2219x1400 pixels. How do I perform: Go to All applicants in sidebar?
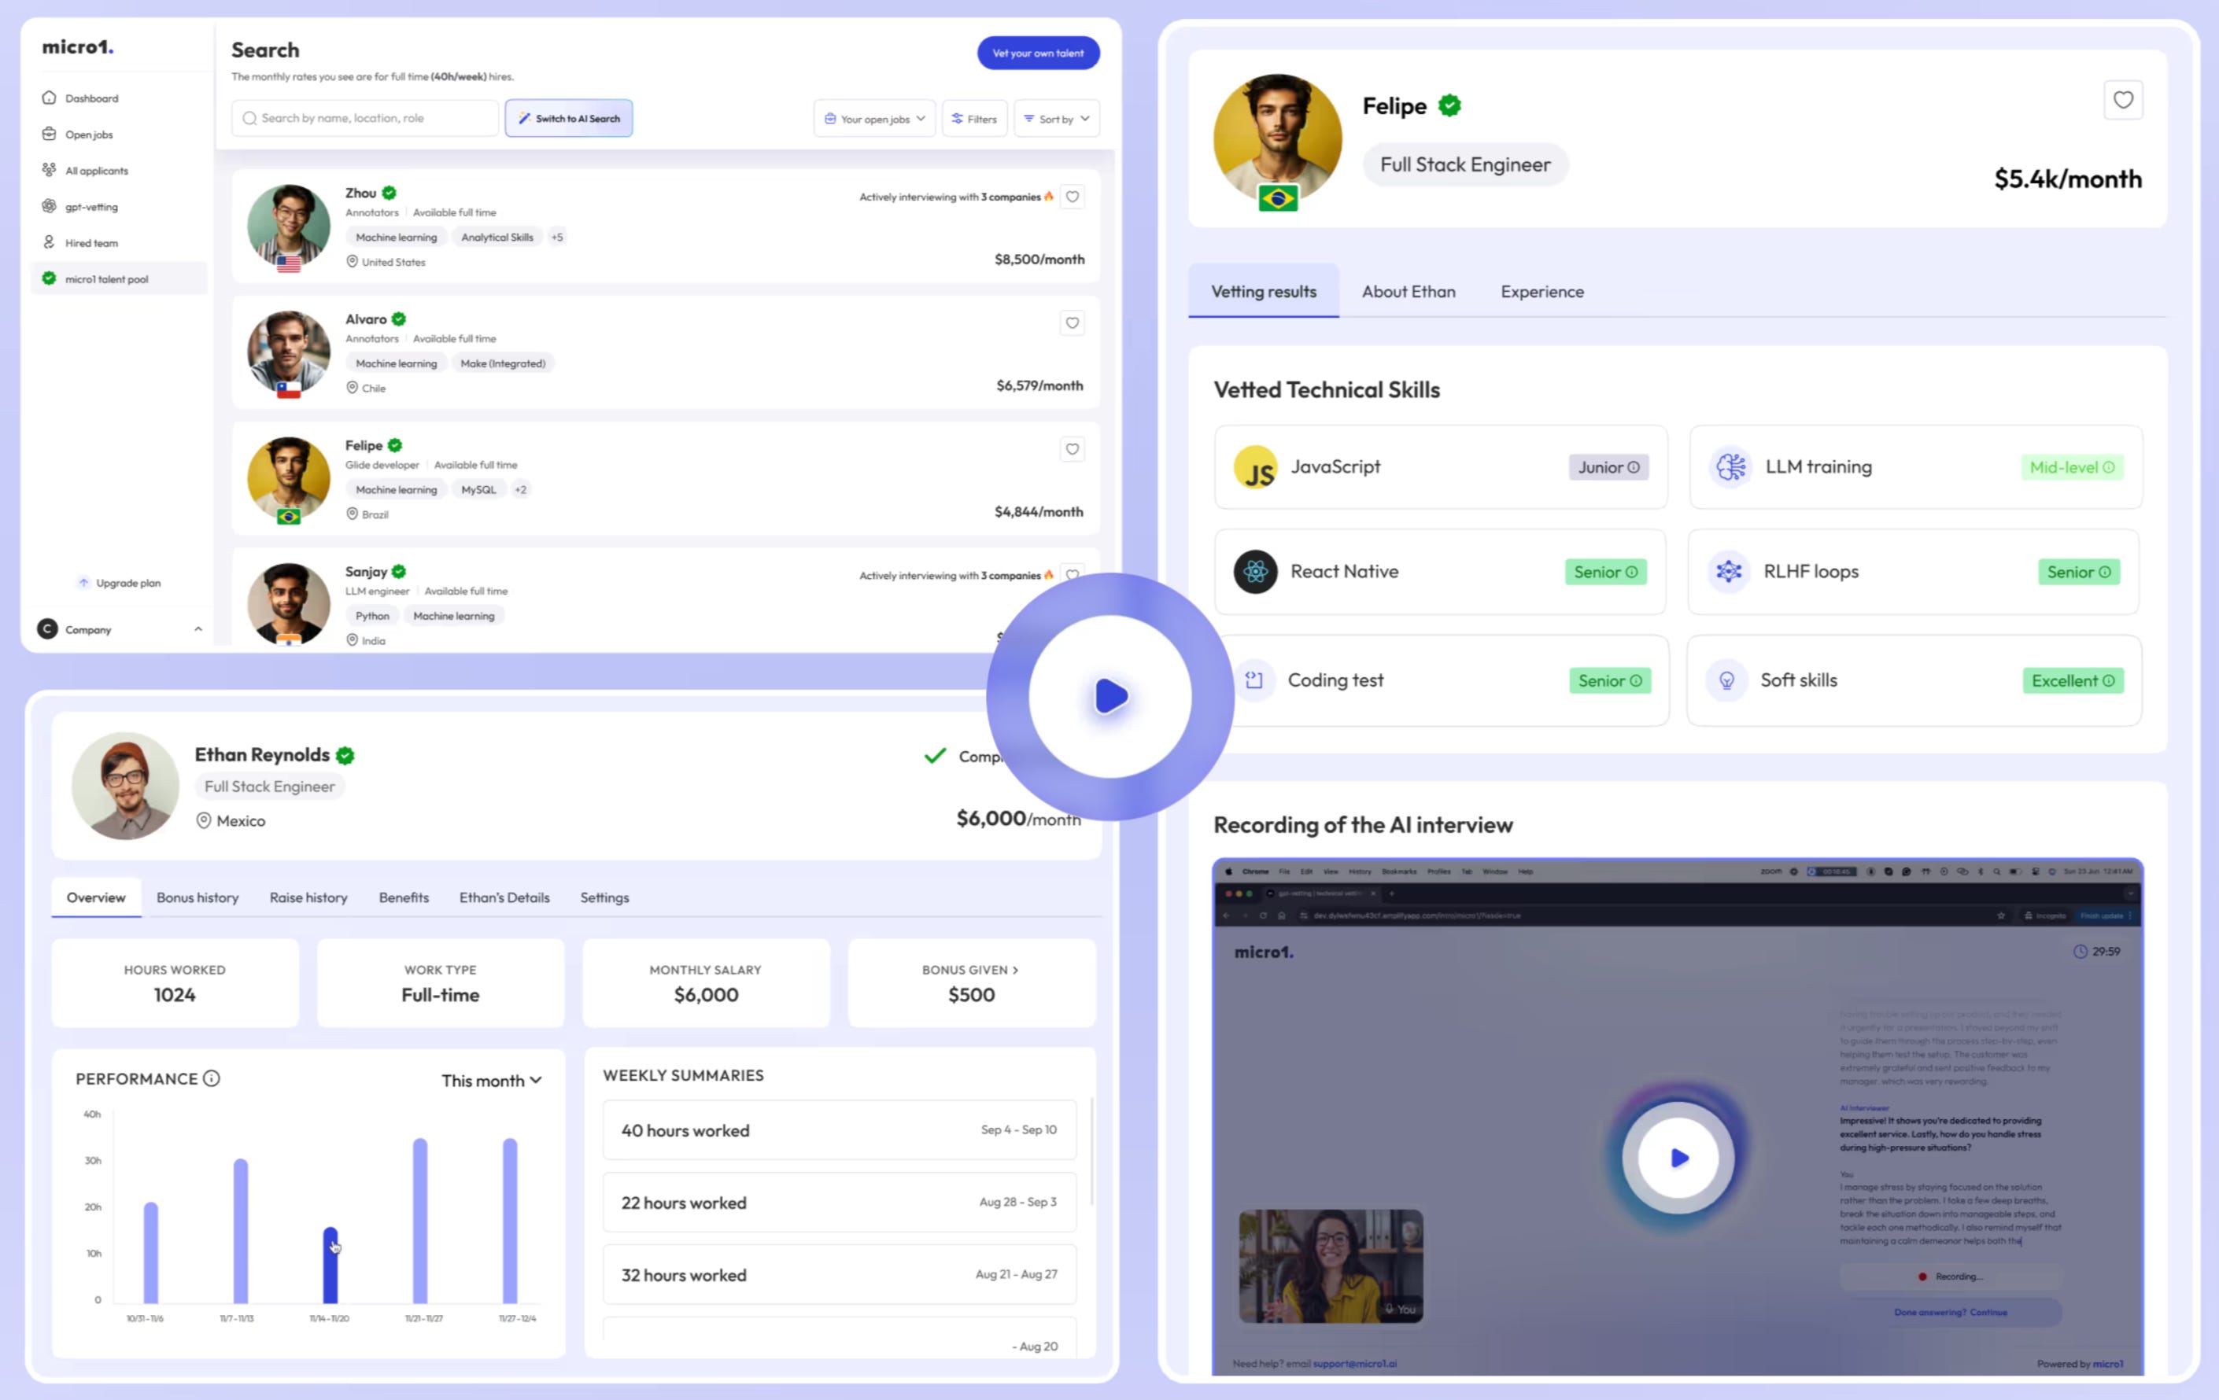click(x=96, y=171)
